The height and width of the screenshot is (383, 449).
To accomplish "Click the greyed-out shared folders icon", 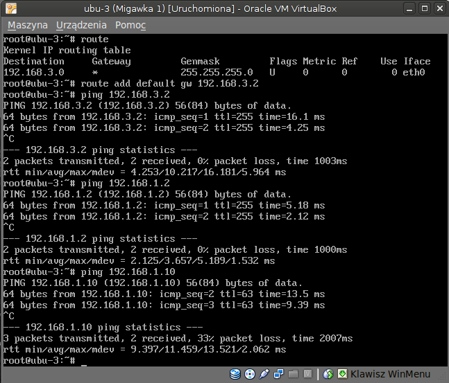I will (x=292, y=375).
